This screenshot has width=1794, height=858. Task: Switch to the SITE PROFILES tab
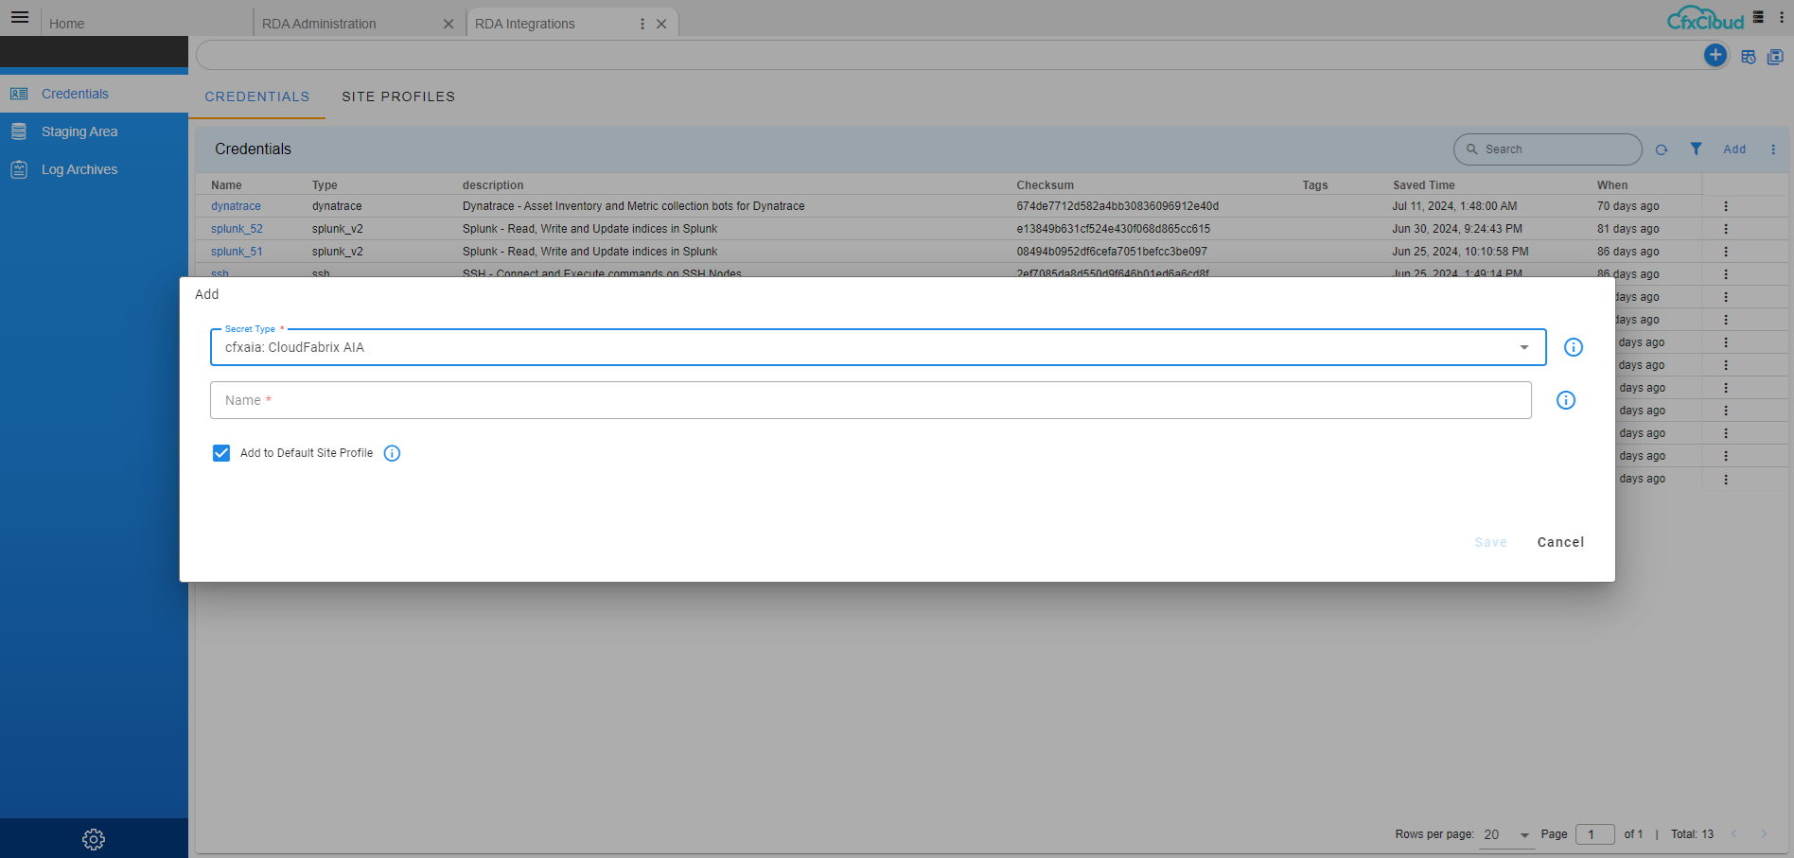pyautogui.click(x=398, y=96)
